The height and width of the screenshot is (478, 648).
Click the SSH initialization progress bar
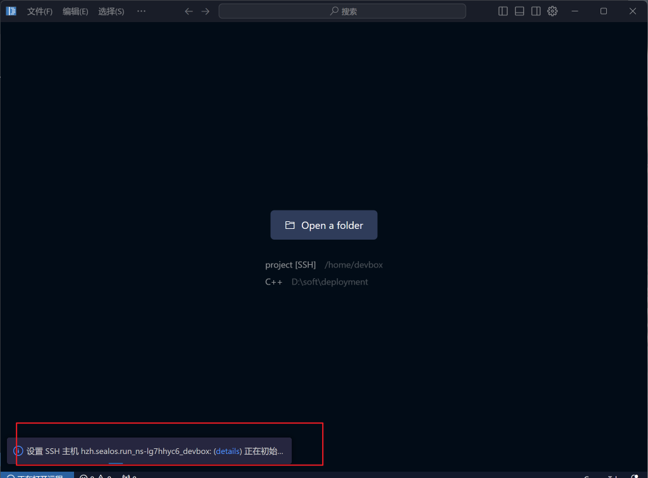pyautogui.click(x=115, y=463)
